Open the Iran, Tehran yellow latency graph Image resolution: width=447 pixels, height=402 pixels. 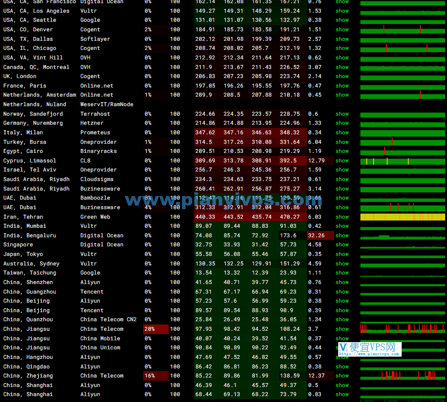pos(403,217)
